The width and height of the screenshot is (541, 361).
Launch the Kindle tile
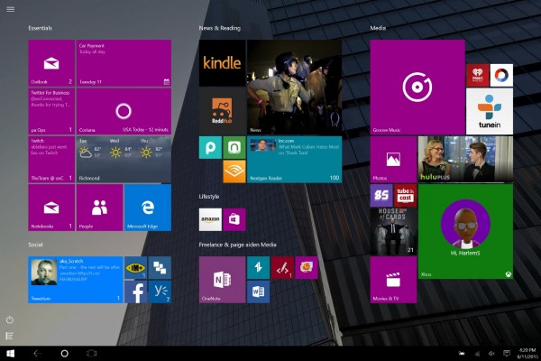pyautogui.click(x=222, y=63)
